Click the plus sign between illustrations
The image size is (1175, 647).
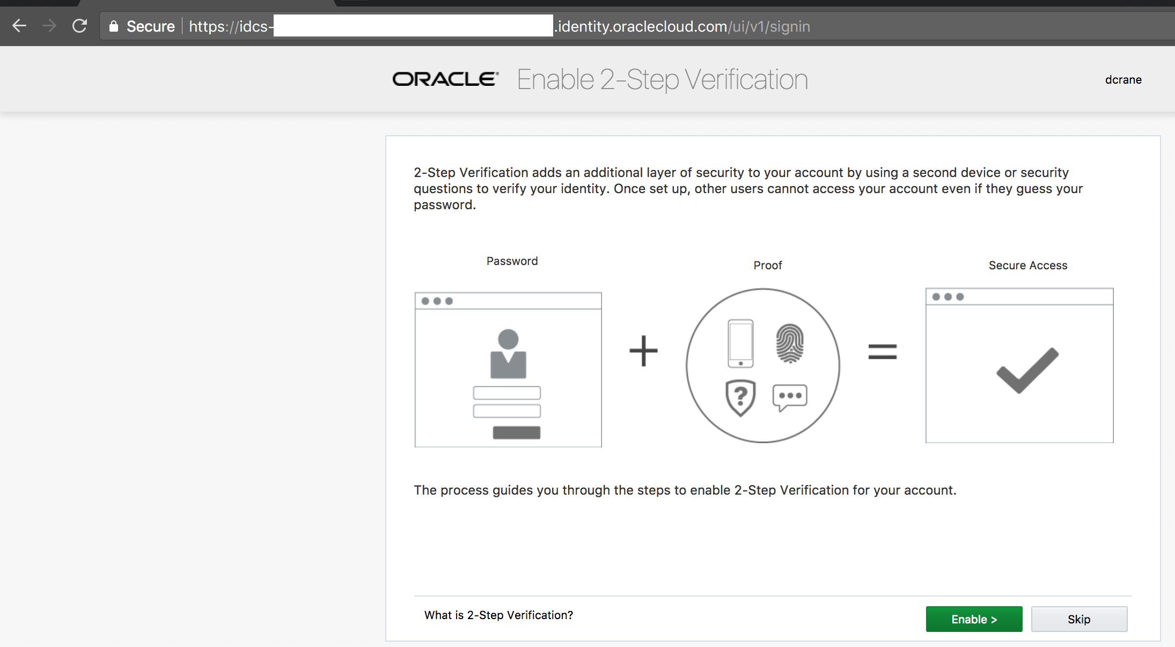coord(643,351)
